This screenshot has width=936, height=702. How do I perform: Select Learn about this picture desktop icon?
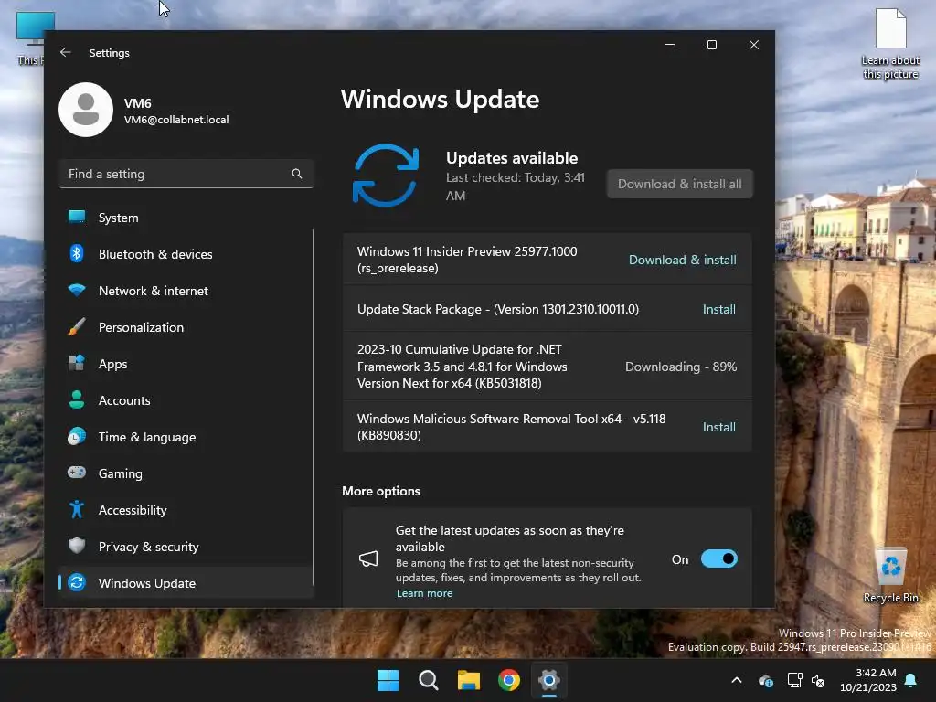890,44
